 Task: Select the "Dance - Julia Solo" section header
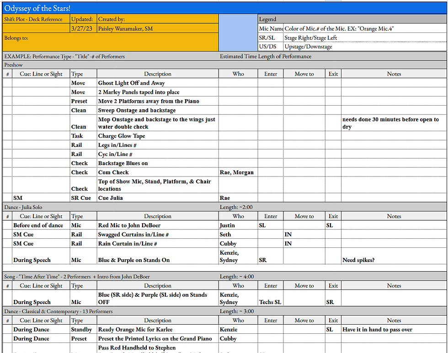click(111, 207)
